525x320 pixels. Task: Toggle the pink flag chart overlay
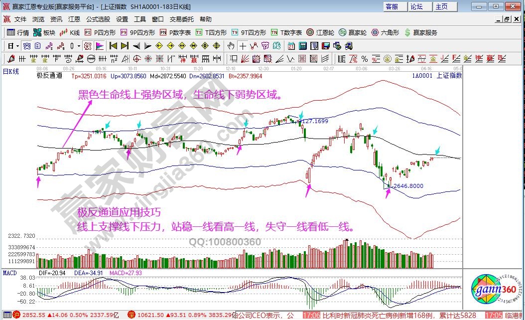click(100, 46)
